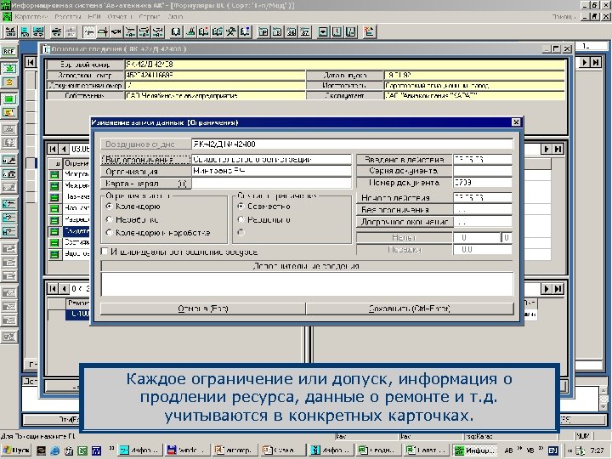Click the Вид ограничения value field
Image resolution: width=612 pixels, height=459 pixels.
[x=272, y=159]
